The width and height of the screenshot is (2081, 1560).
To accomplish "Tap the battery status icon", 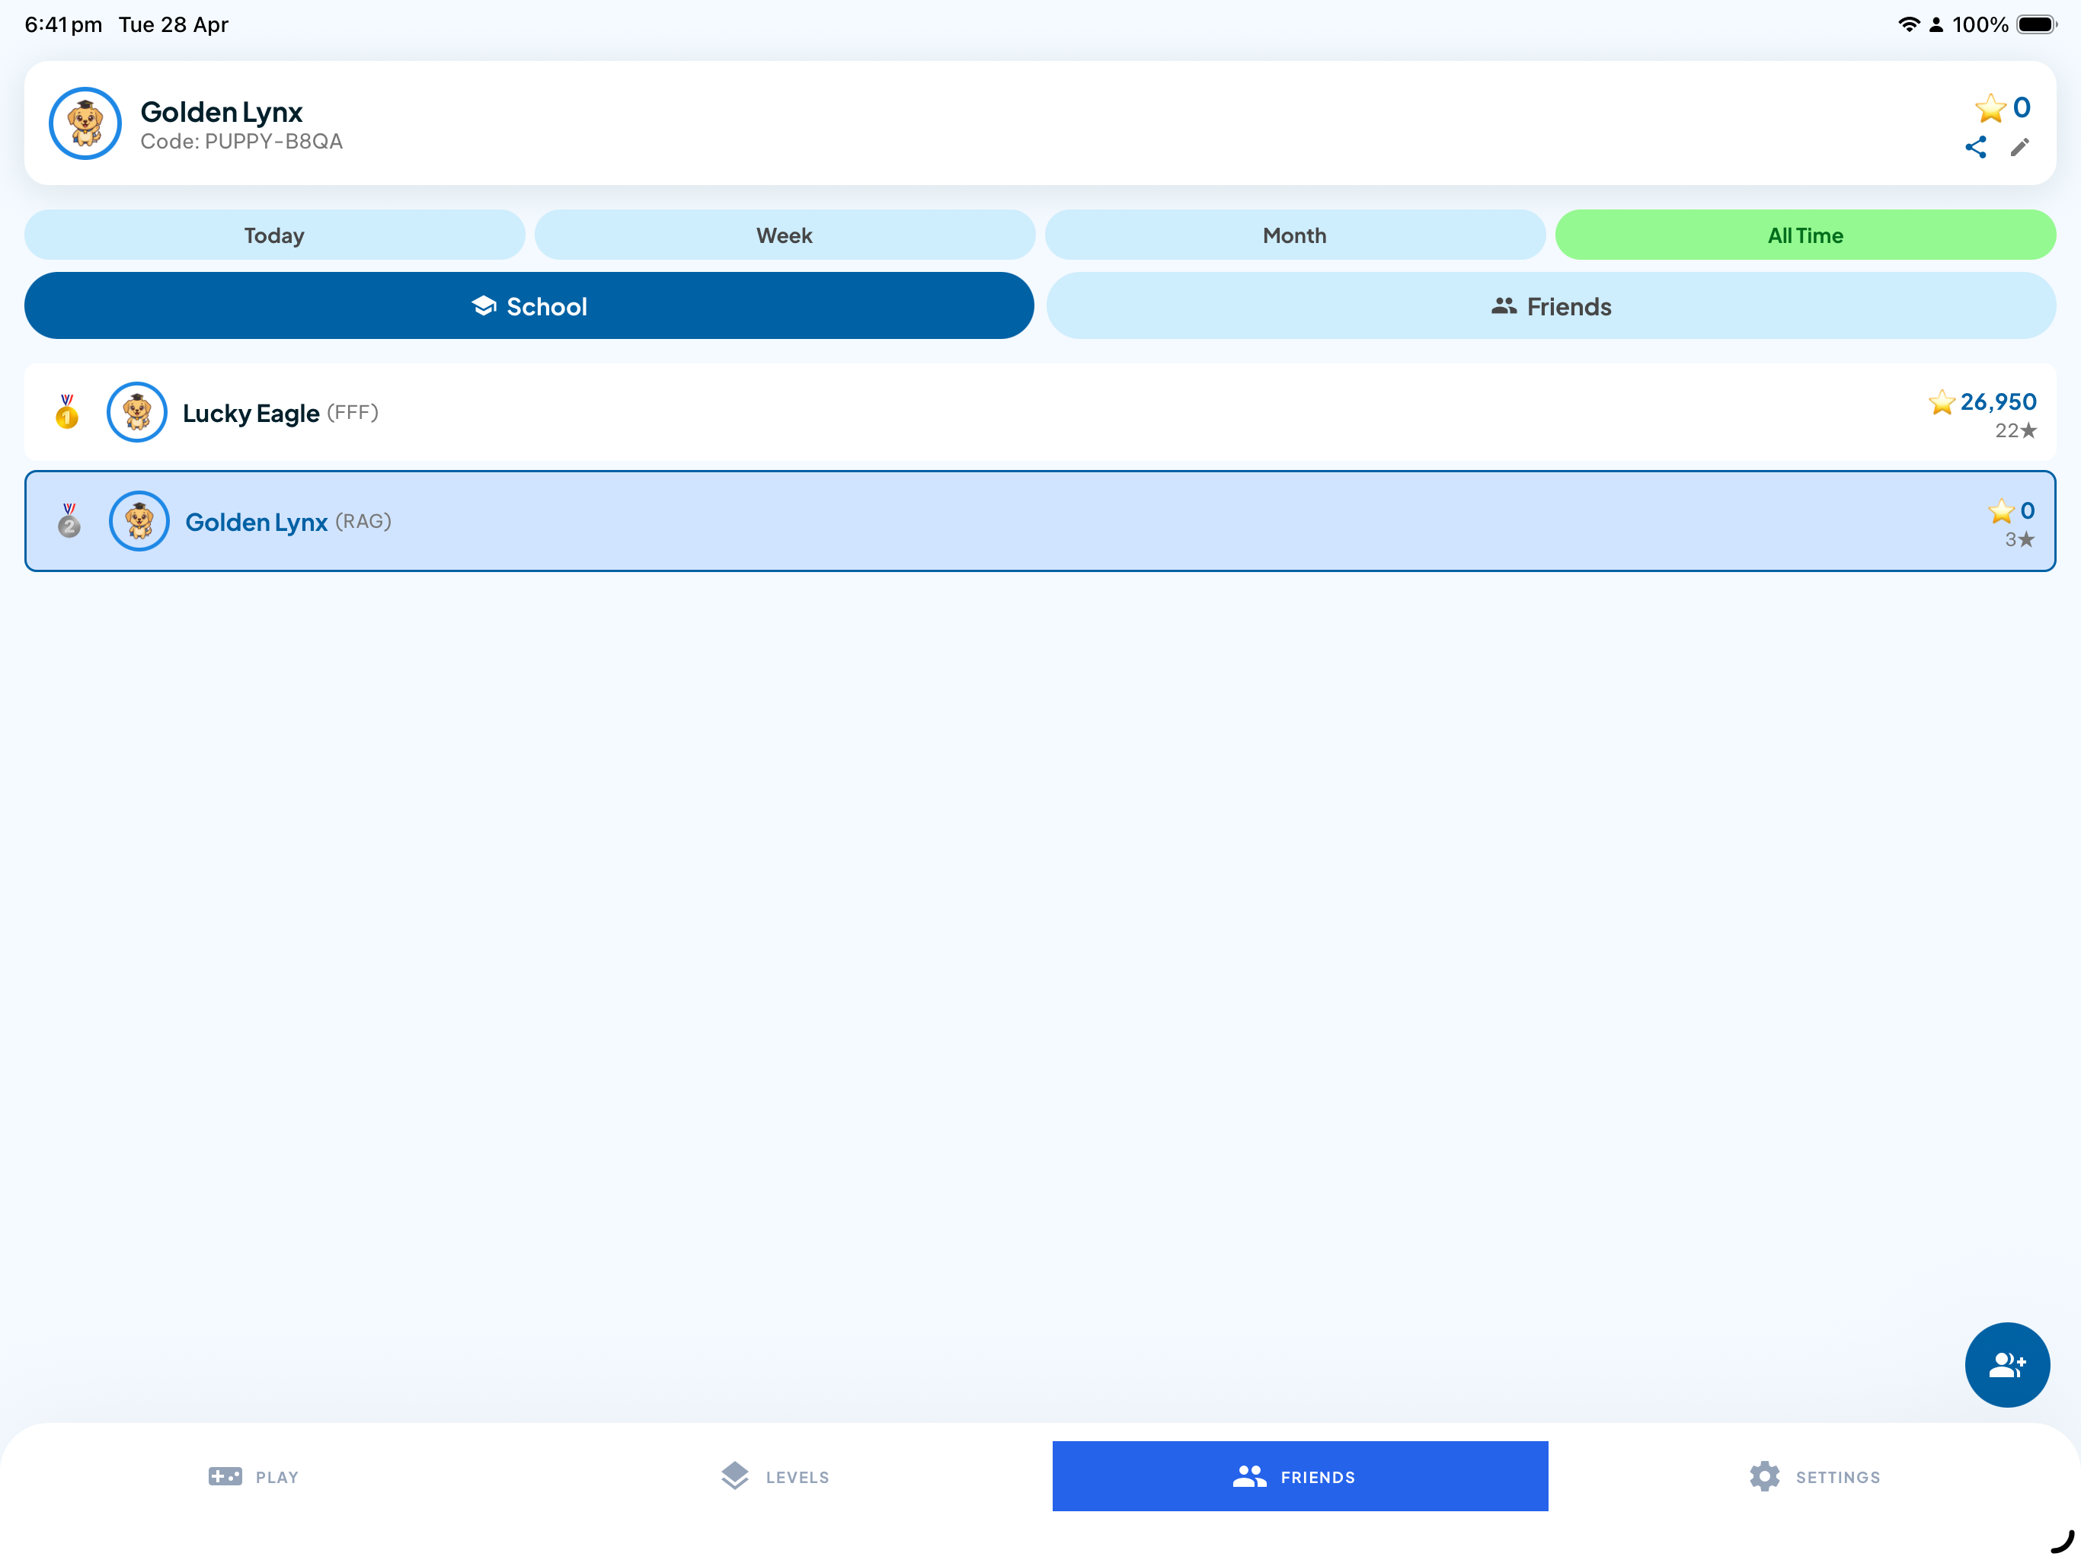I will (2036, 24).
